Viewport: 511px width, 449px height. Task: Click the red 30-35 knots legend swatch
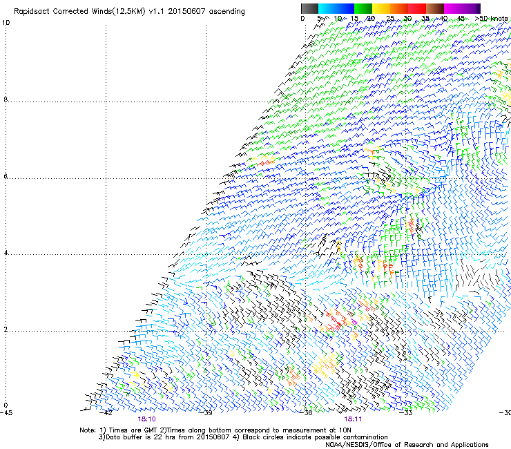tap(417, 8)
